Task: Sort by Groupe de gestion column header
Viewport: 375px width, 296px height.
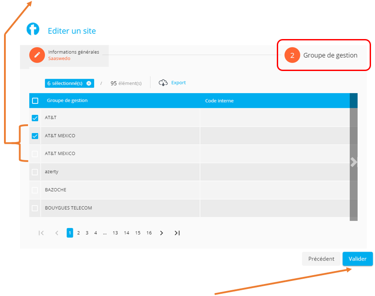Action: click(x=67, y=101)
